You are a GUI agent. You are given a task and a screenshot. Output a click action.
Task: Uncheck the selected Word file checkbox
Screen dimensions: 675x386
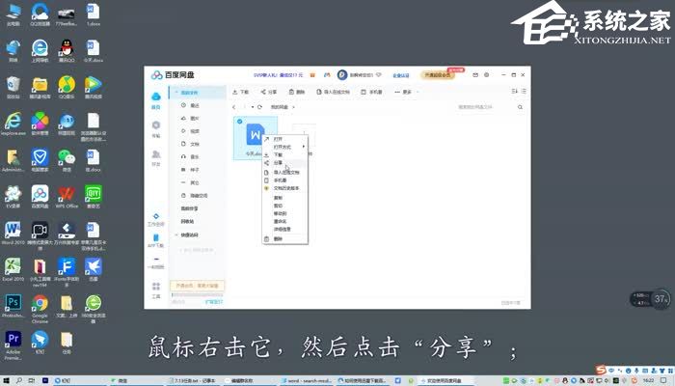coord(240,122)
